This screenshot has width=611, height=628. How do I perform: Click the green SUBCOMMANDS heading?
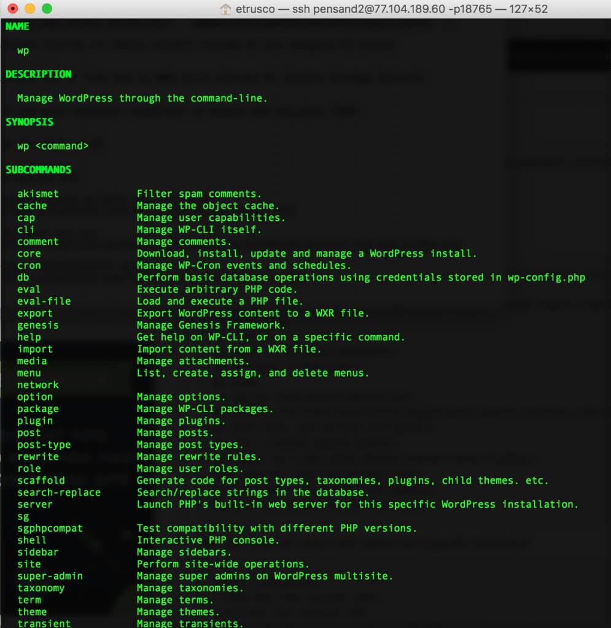[38, 170]
